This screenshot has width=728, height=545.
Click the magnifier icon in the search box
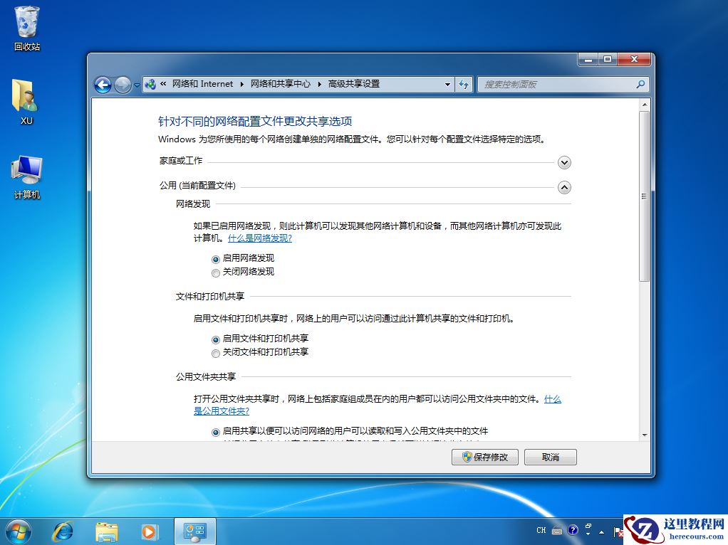tap(640, 84)
